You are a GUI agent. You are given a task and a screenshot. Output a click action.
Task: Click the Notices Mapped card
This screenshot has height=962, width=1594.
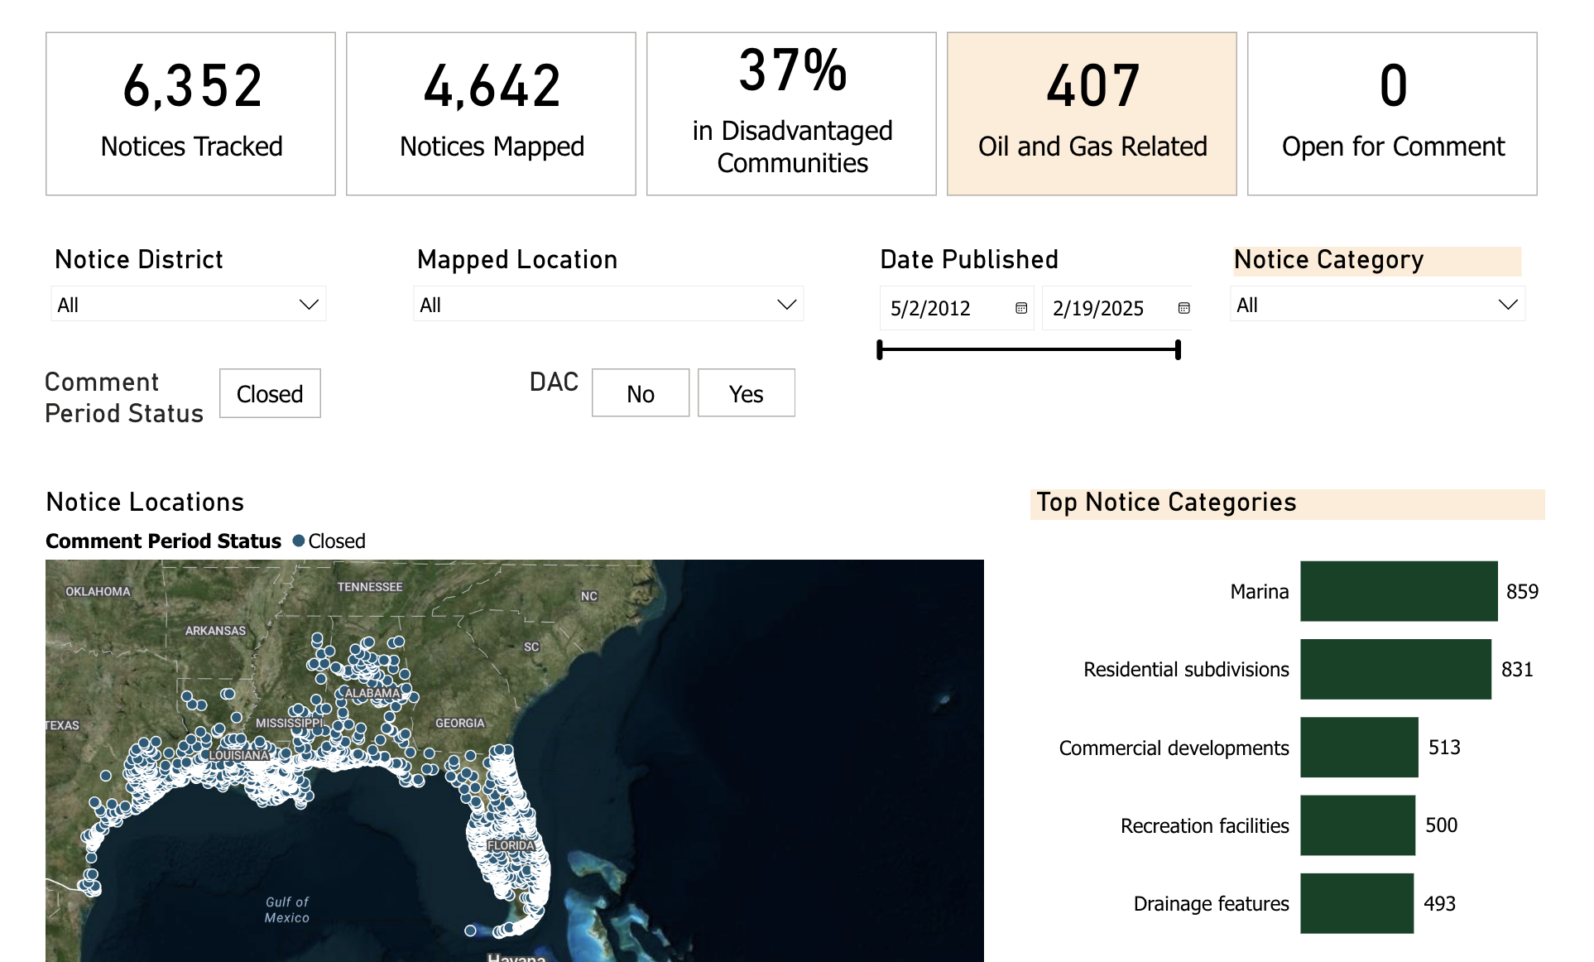(x=492, y=114)
